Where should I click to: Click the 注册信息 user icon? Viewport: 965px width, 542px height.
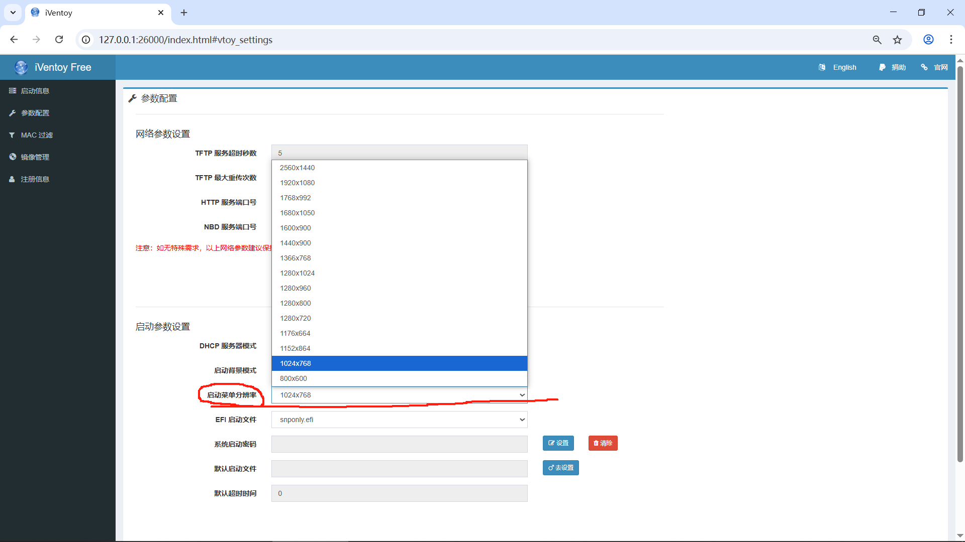(x=12, y=179)
